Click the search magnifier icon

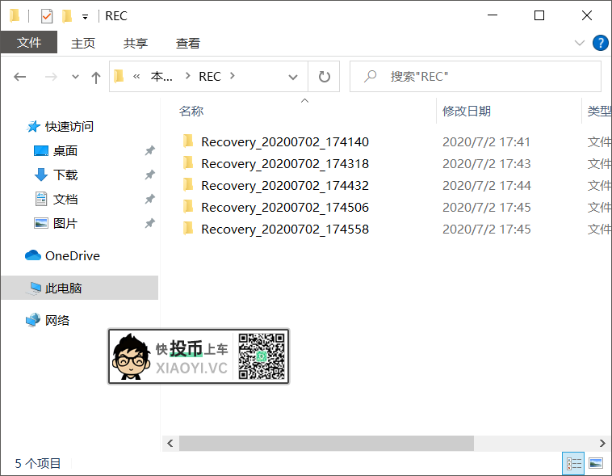coord(370,76)
